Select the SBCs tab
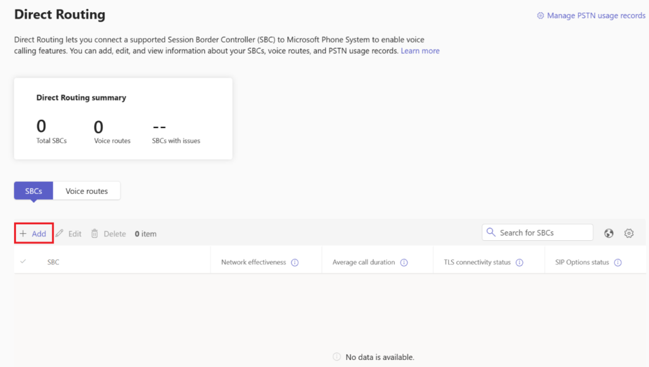The image size is (649, 367). point(34,191)
